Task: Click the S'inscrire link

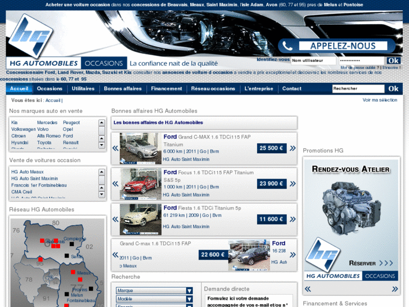Action: 390,68
